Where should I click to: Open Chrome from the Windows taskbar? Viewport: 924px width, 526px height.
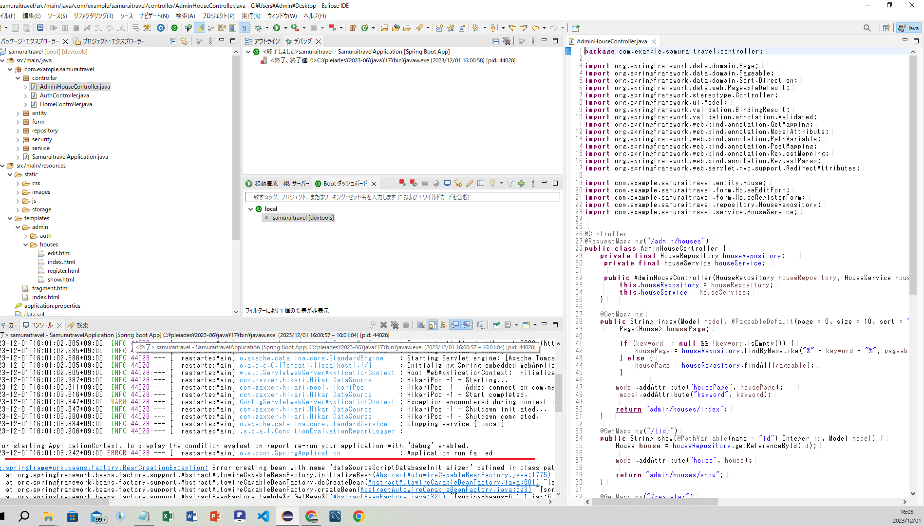click(x=359, y=516)
